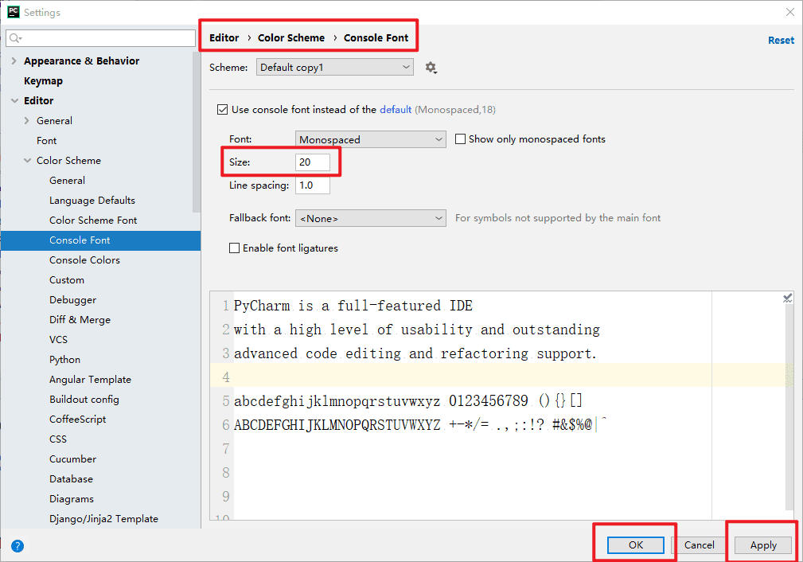The image size is (803, 562).
Task: Uncheck Use console font instead of default
Action: pyautogui.click(x=222, y=110)
